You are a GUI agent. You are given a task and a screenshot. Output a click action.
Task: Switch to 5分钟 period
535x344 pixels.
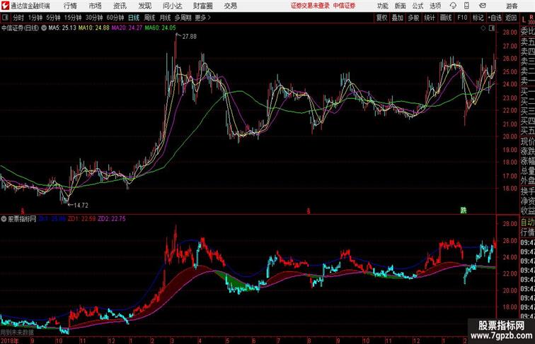53,18
